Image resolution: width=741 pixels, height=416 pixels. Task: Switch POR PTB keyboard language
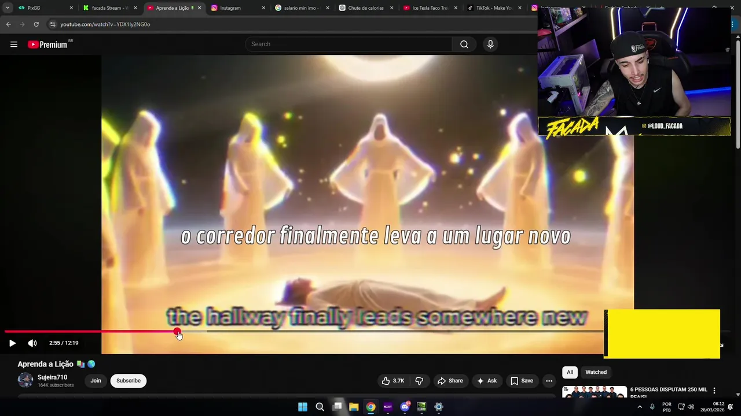[667, 407]
